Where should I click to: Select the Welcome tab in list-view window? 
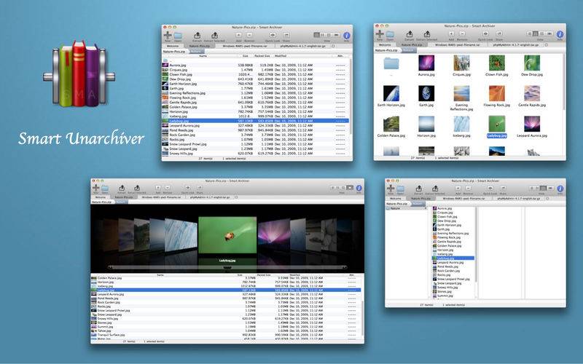(172, 46)
